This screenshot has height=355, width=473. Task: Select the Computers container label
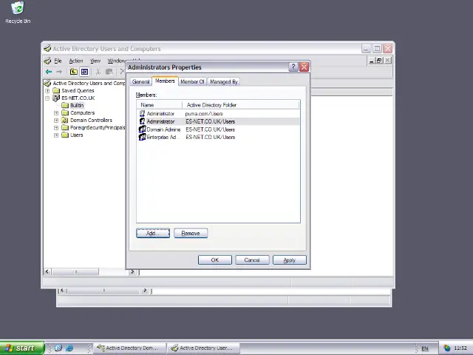pos(82,112)
